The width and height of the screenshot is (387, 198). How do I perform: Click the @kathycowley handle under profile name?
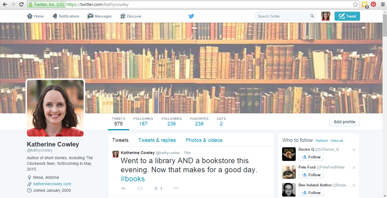(x=40, y=150)
